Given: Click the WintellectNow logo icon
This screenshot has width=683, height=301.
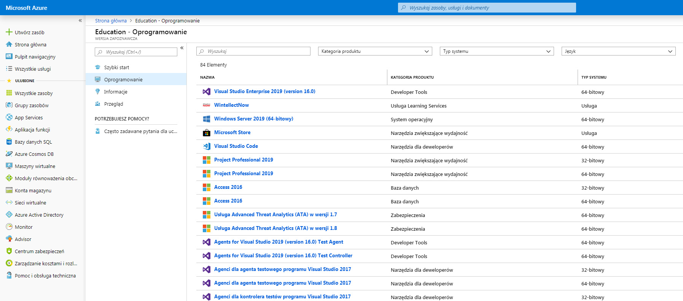Looking at the screenshot, I should tap(207, 105).
